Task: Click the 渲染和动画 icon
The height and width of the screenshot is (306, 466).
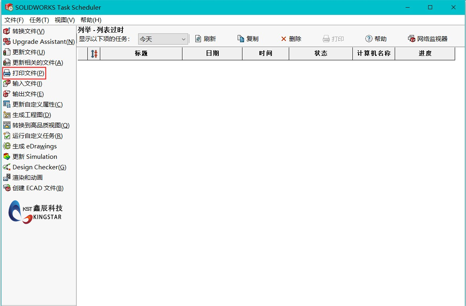Action: click(6, 178)
